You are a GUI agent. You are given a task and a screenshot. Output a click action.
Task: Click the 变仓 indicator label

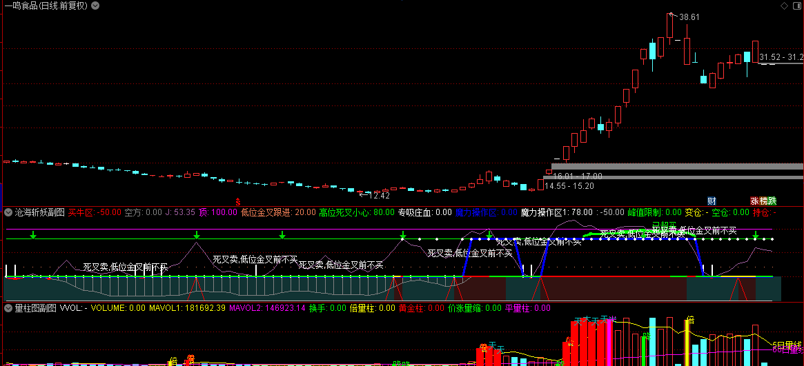697,212
